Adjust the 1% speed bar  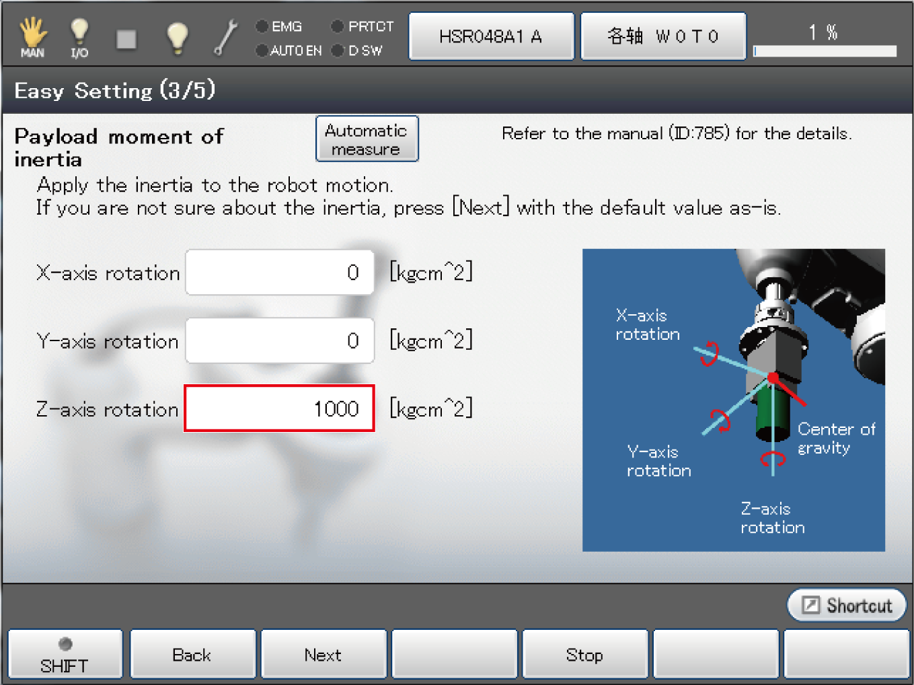(825, 51)
